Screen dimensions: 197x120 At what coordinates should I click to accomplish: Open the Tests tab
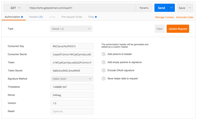[92, 17]
